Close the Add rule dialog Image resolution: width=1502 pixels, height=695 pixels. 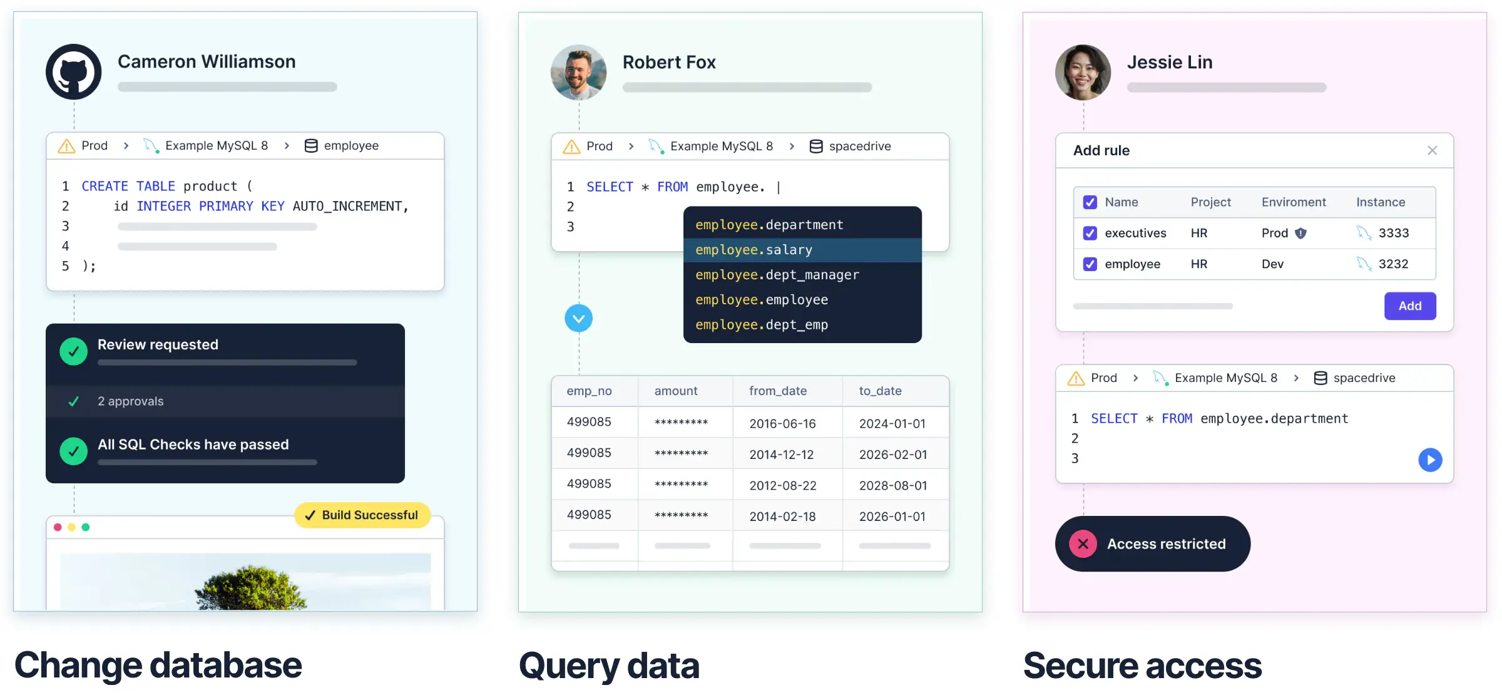pyautogui.click(x=1432, y=150)
